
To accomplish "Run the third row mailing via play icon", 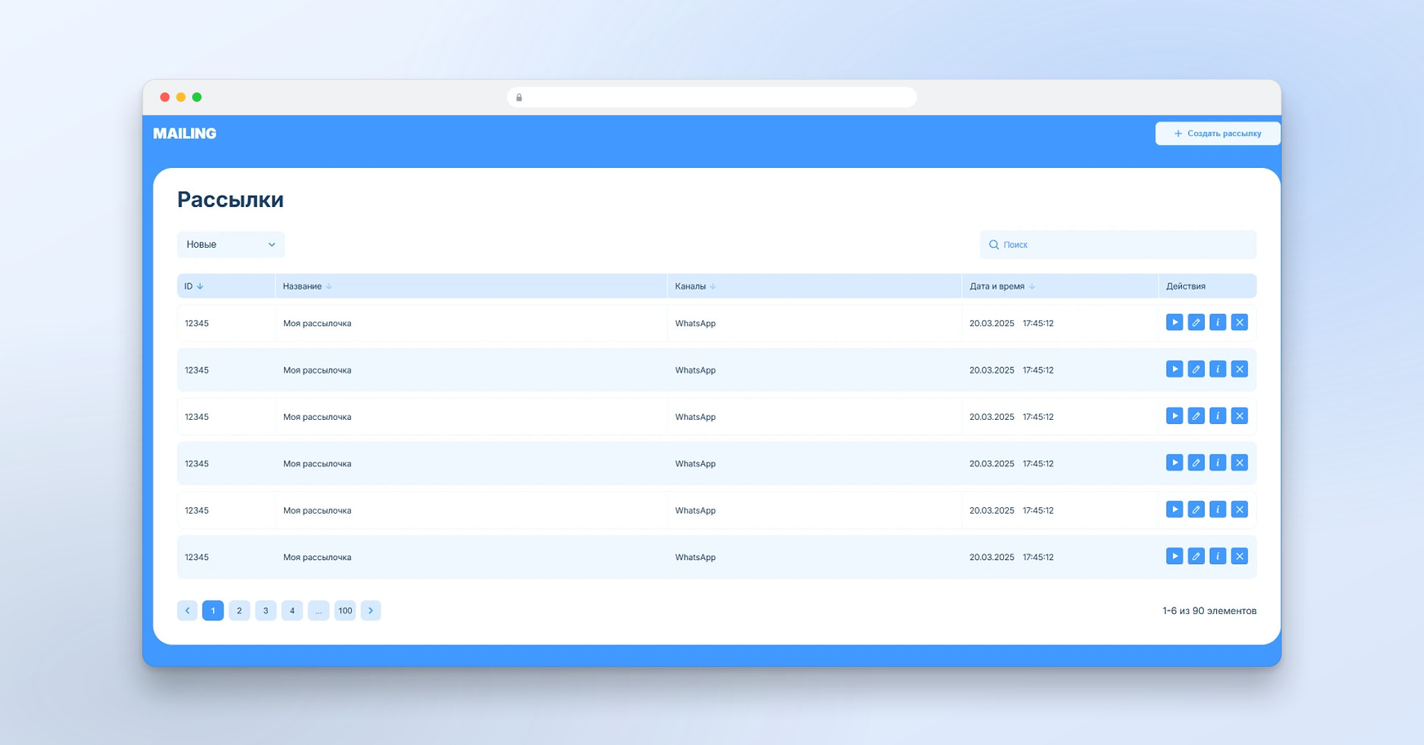I will click(x=1174, y=416).
